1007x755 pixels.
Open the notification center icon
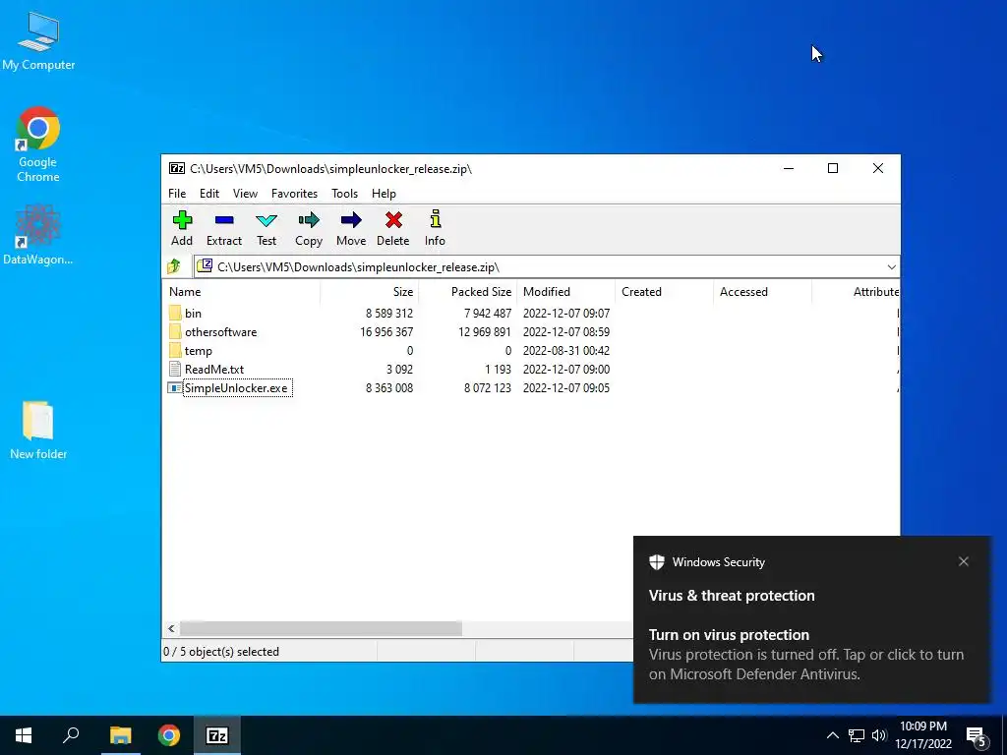[977, 737]
